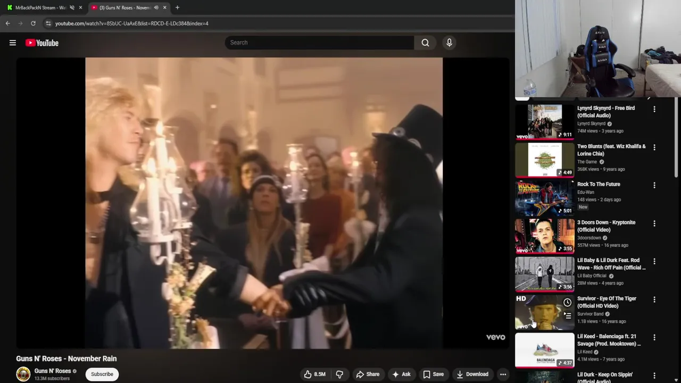
Task: Open Guns N' Roses channel name link
Action: tap(53, 371)
